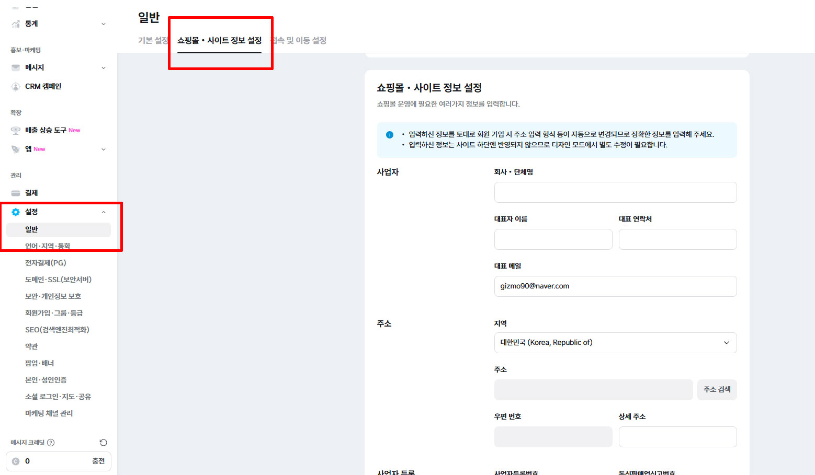Click the 결제 card icon
815x475 pixels.
coord(16,193)
